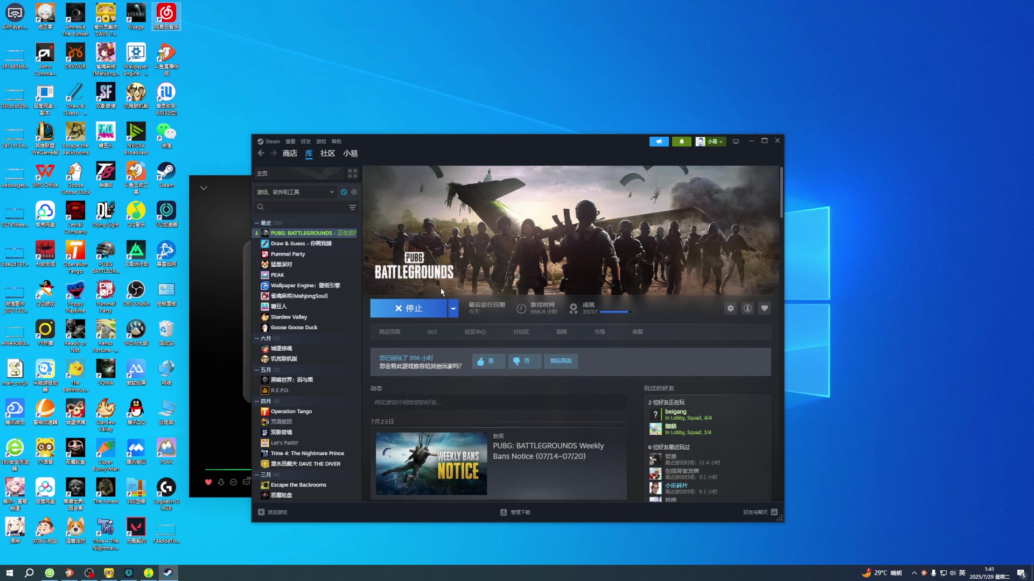The width and height of the screenshot is (1034, 581).
Task: Open the Weekly Bans Notice news thumbnail
Action: point(431,464)
